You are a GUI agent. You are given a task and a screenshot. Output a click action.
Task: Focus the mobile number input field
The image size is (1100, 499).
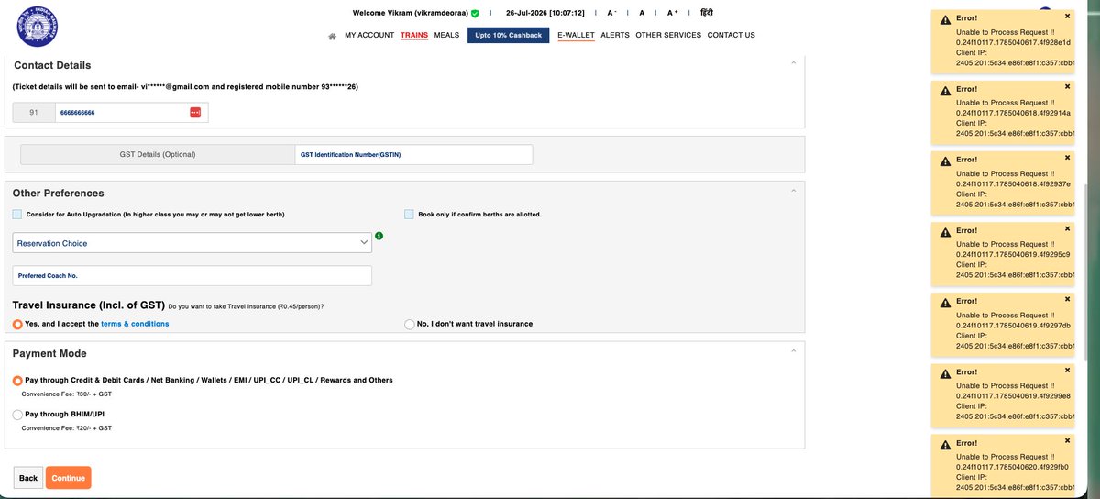click(x=132, y=112)
